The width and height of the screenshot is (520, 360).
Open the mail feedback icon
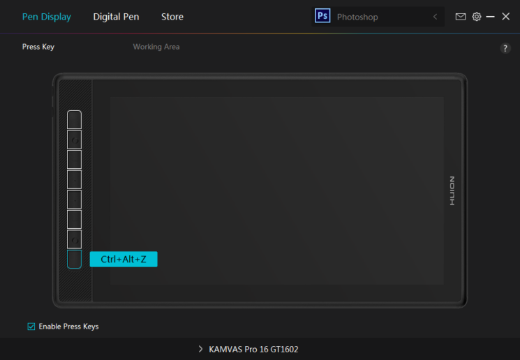coord(460,17)
